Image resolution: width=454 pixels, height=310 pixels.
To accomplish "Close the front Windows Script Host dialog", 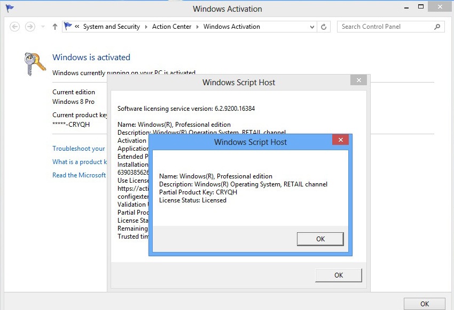I will click(340, 140).
